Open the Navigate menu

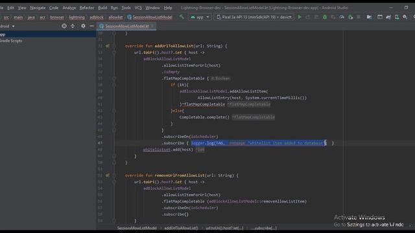click(x=38, y=8)
